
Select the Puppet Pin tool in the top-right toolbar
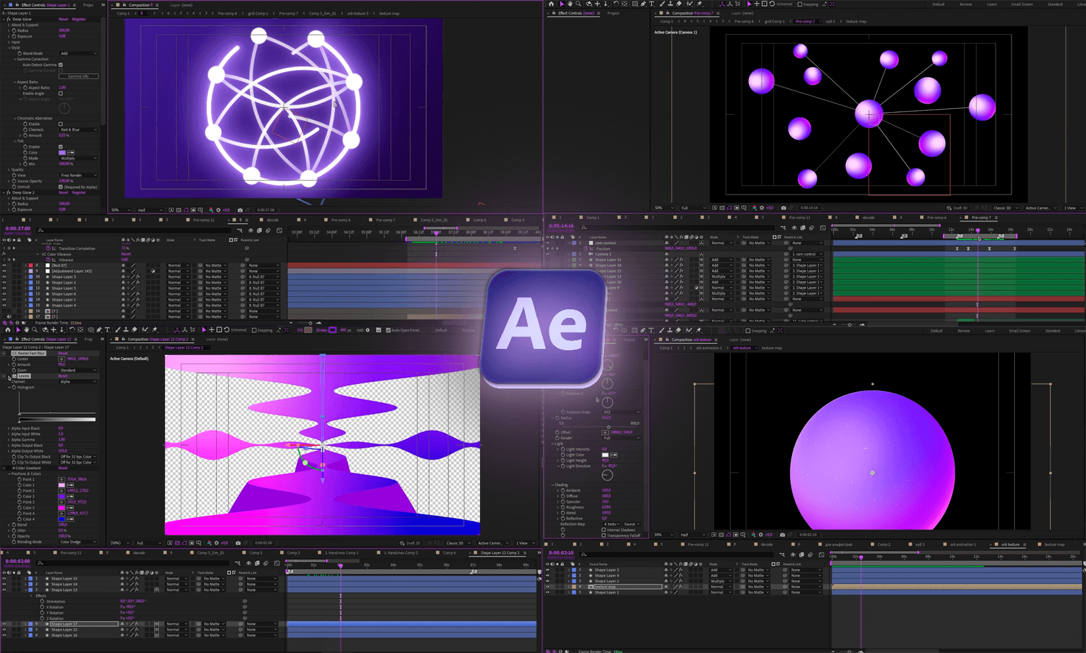tap(700, 4)
